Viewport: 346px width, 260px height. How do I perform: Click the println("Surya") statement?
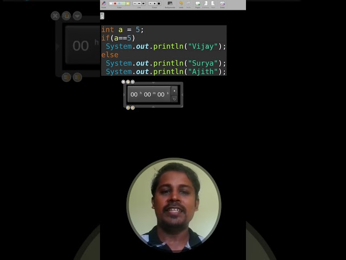click(x=166, y=63)
